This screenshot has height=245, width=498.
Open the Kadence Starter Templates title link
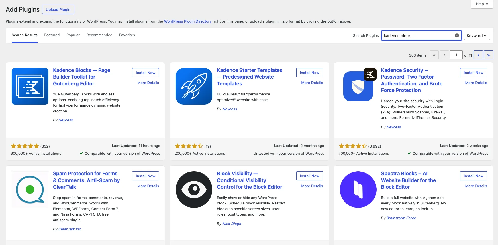coord(250,77)
